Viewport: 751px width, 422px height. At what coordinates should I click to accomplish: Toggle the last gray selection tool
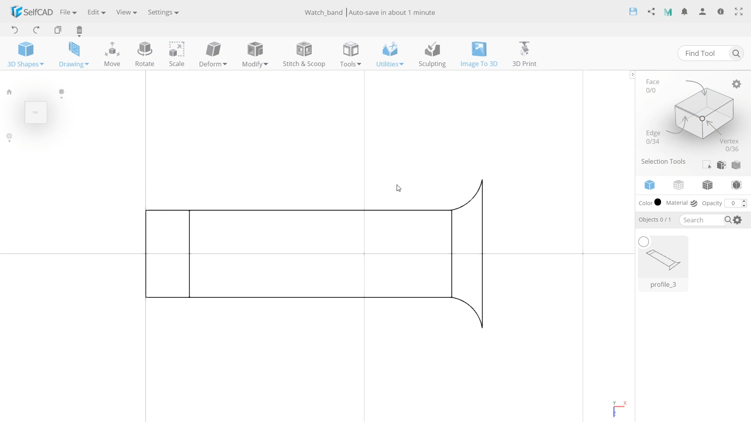click(736, 165)
